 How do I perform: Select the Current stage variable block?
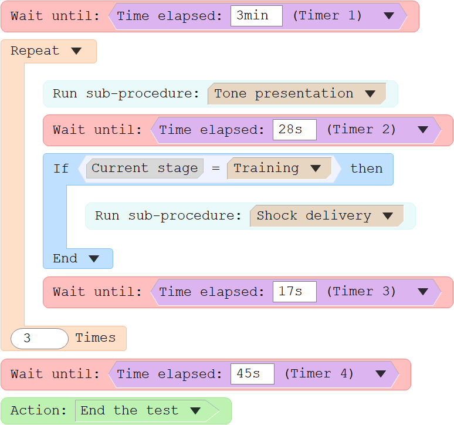[x=145, y=168]
